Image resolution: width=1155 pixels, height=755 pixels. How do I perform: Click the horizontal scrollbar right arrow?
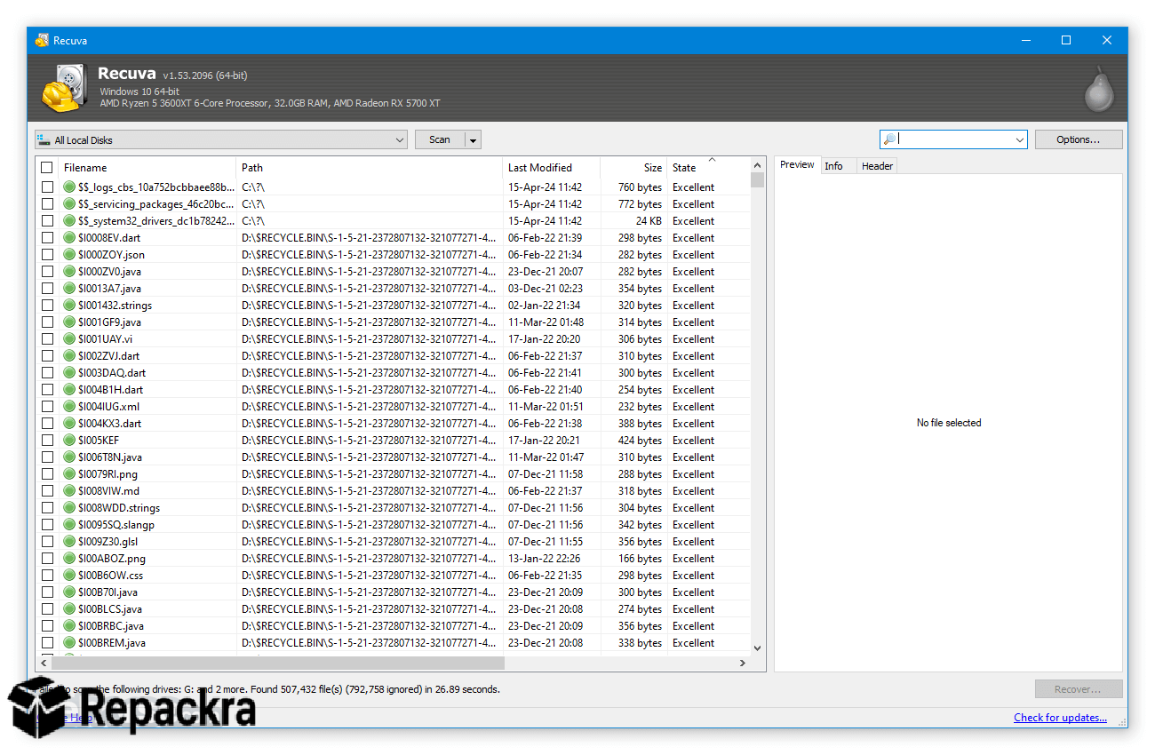click(743, 664)
